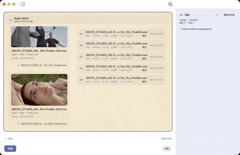This screenshot has height=155, width=240.
Task: Click waveform icon of the 20s FinalMix.wav
Action: click(81, 34)
